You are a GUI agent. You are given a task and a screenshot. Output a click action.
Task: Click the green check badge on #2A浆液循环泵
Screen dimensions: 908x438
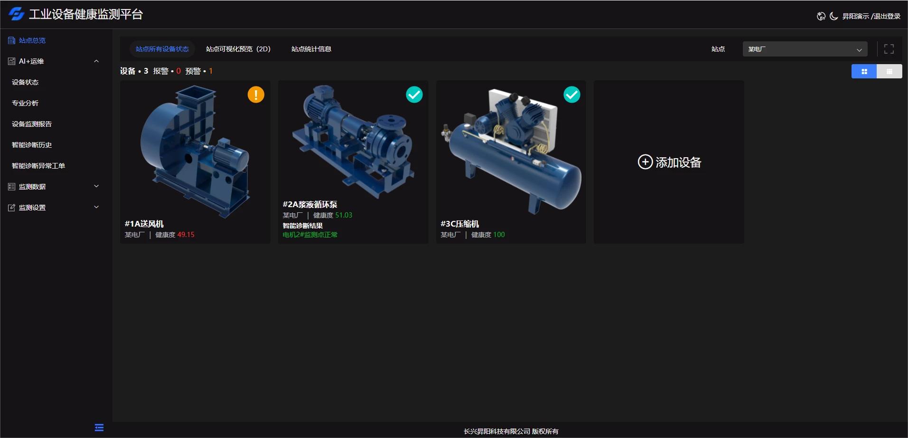click(x=414, y=95)
